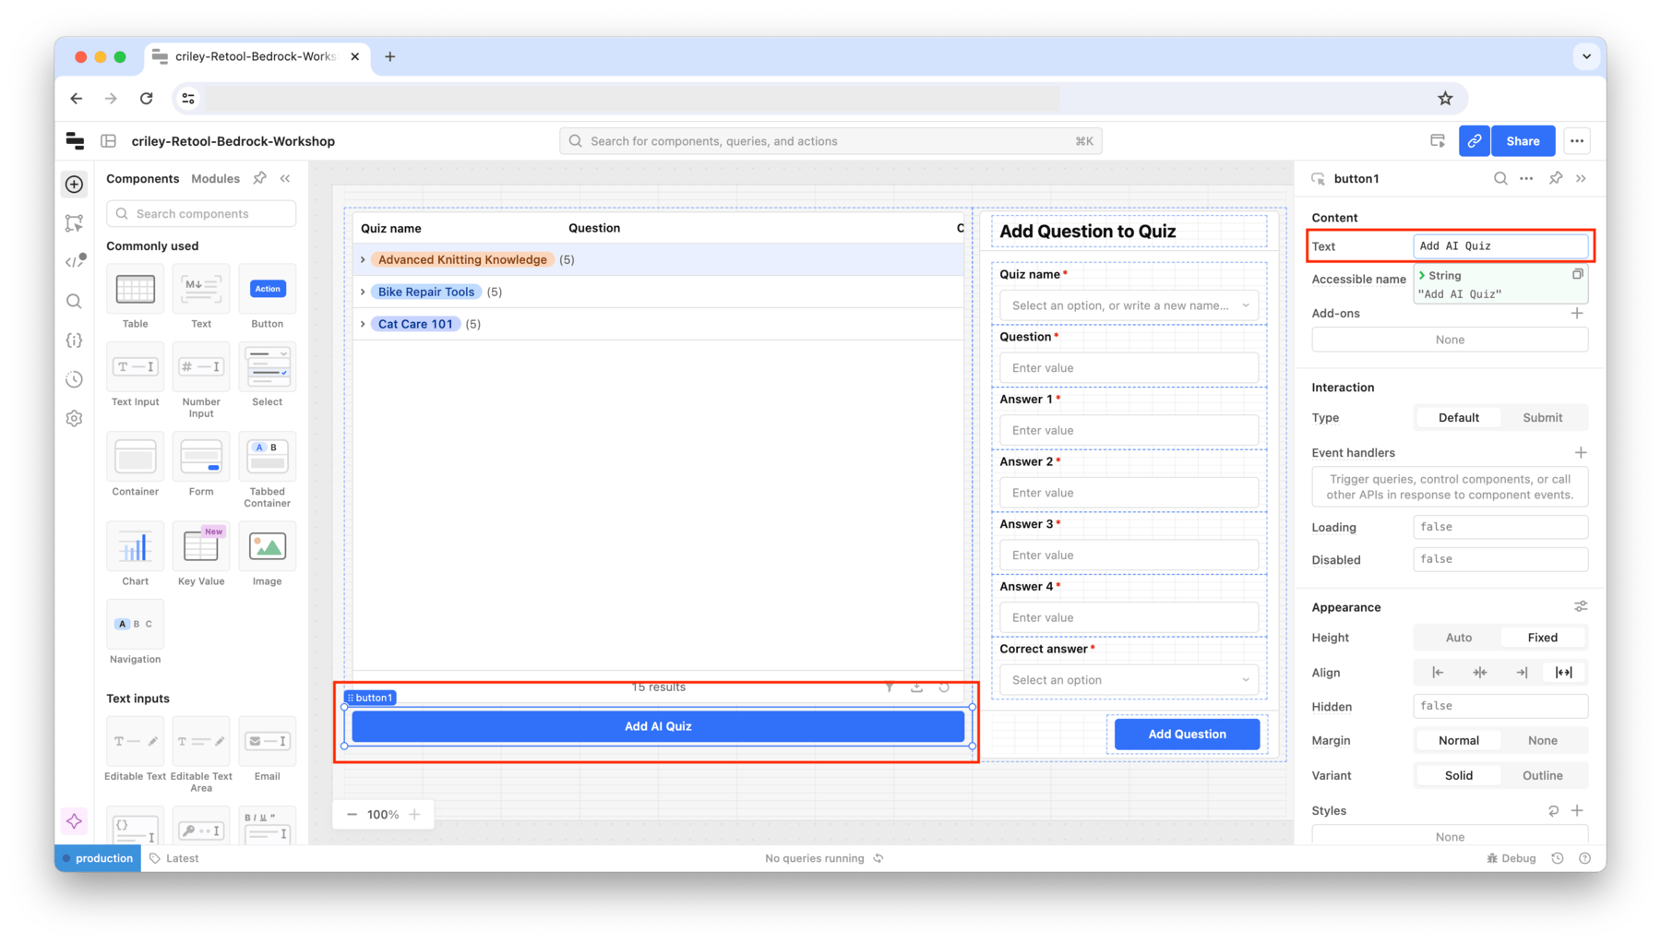The width and height of the screenshot is (1661, 944).
Task: Collapse the Components panel with double chevron
Action: pyautogui.click(x=285, y=178)
